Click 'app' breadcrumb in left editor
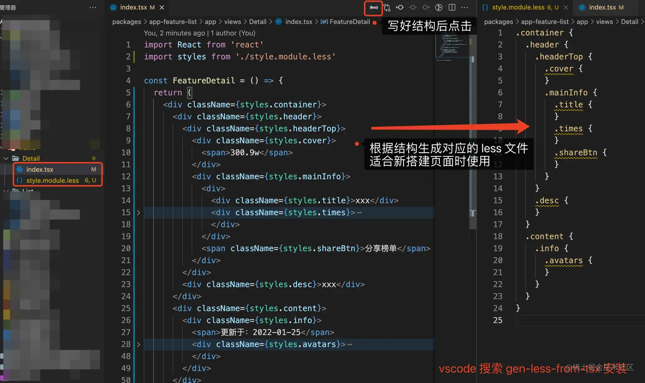This screenshot has height=383, width=645. click(x=210, y=22)
